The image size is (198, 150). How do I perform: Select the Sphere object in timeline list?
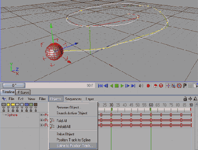(12, 115)
